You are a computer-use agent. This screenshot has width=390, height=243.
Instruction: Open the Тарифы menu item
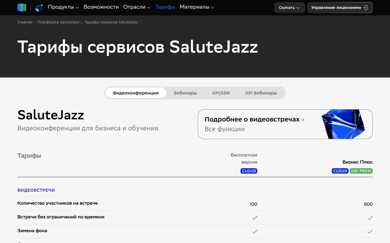(x=165, y=7)
